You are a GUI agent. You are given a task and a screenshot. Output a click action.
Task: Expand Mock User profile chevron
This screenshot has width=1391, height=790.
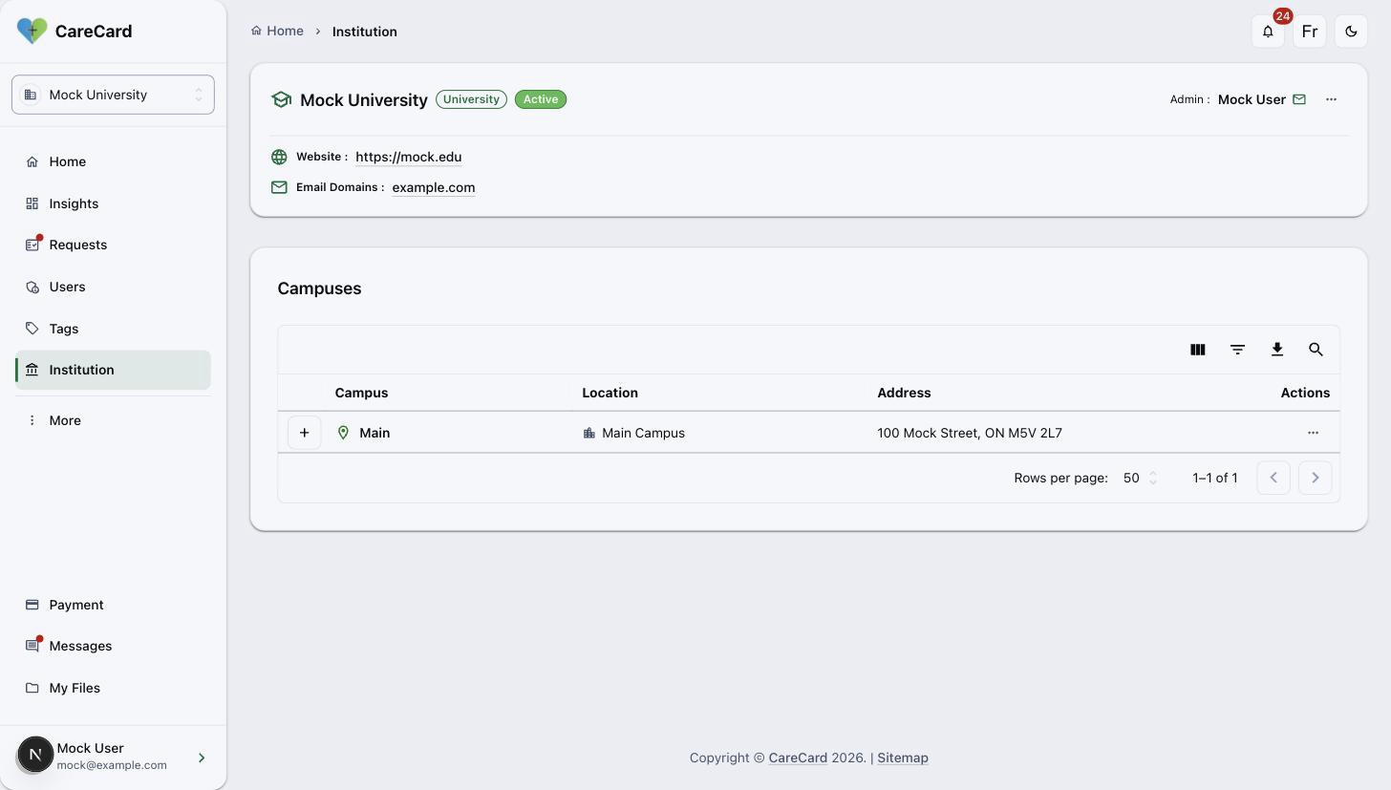202,758
